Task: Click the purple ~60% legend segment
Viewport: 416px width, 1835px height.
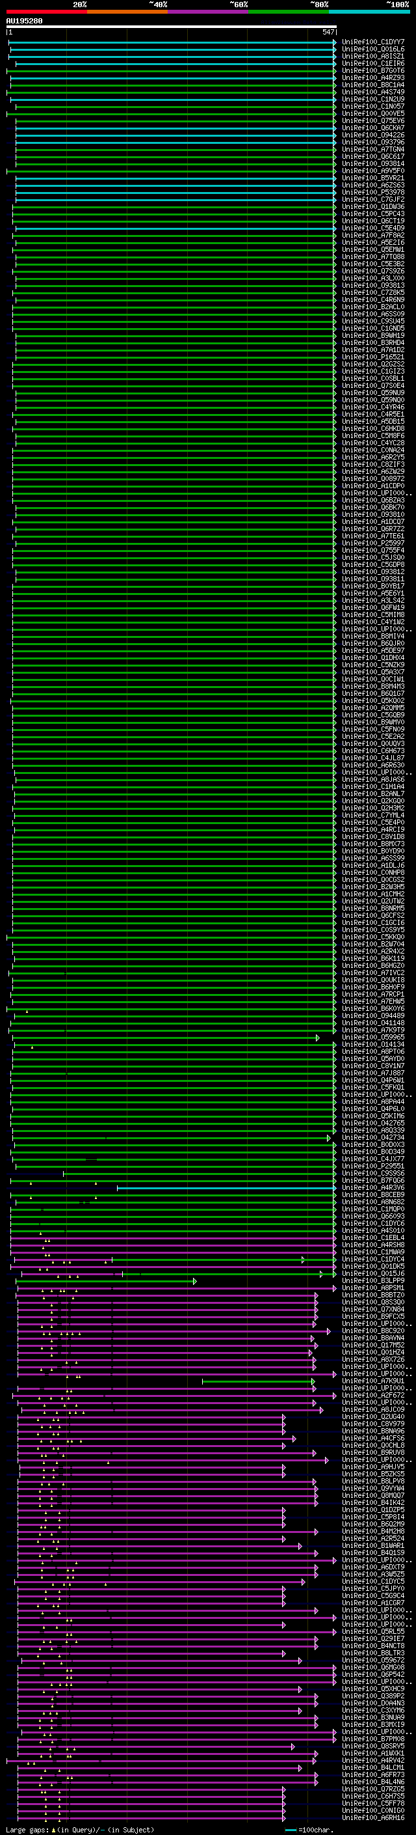Action: (207, 12)
